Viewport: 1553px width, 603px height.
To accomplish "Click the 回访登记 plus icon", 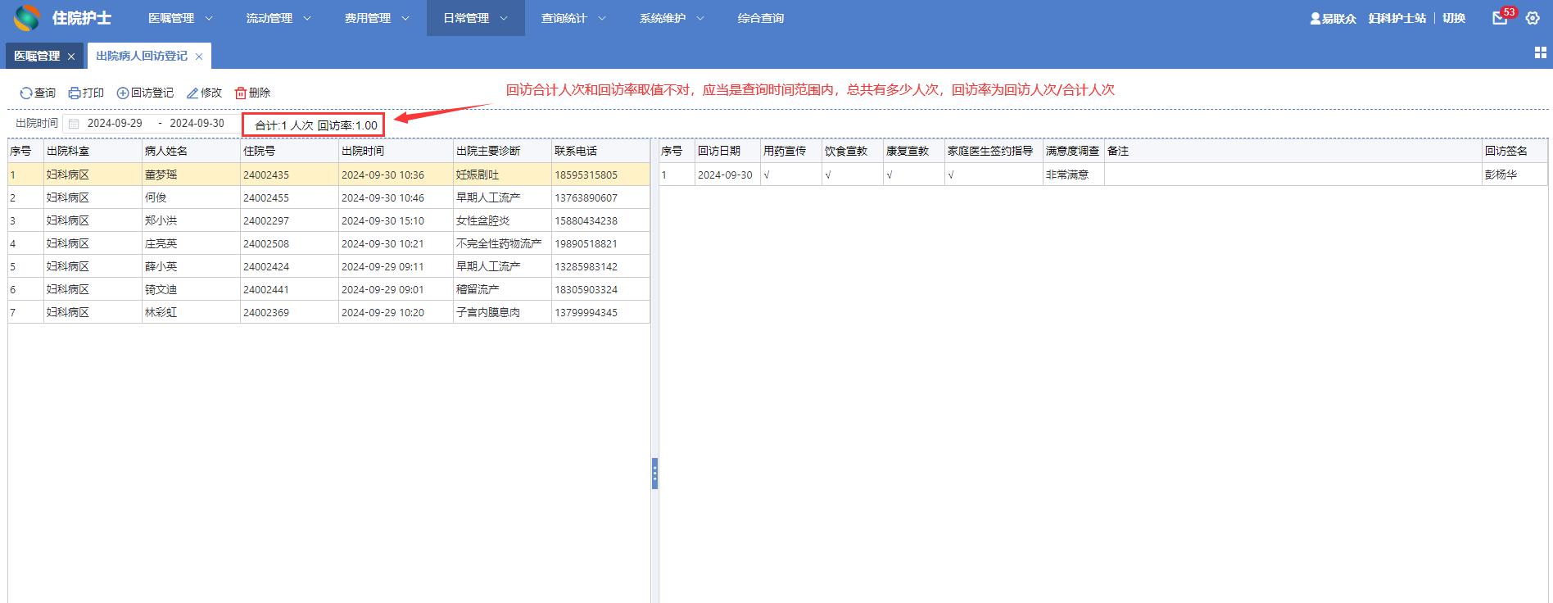I will click(123, 93).
